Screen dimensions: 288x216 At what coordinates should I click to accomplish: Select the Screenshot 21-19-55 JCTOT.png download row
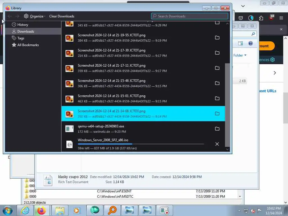click(143, 38)
